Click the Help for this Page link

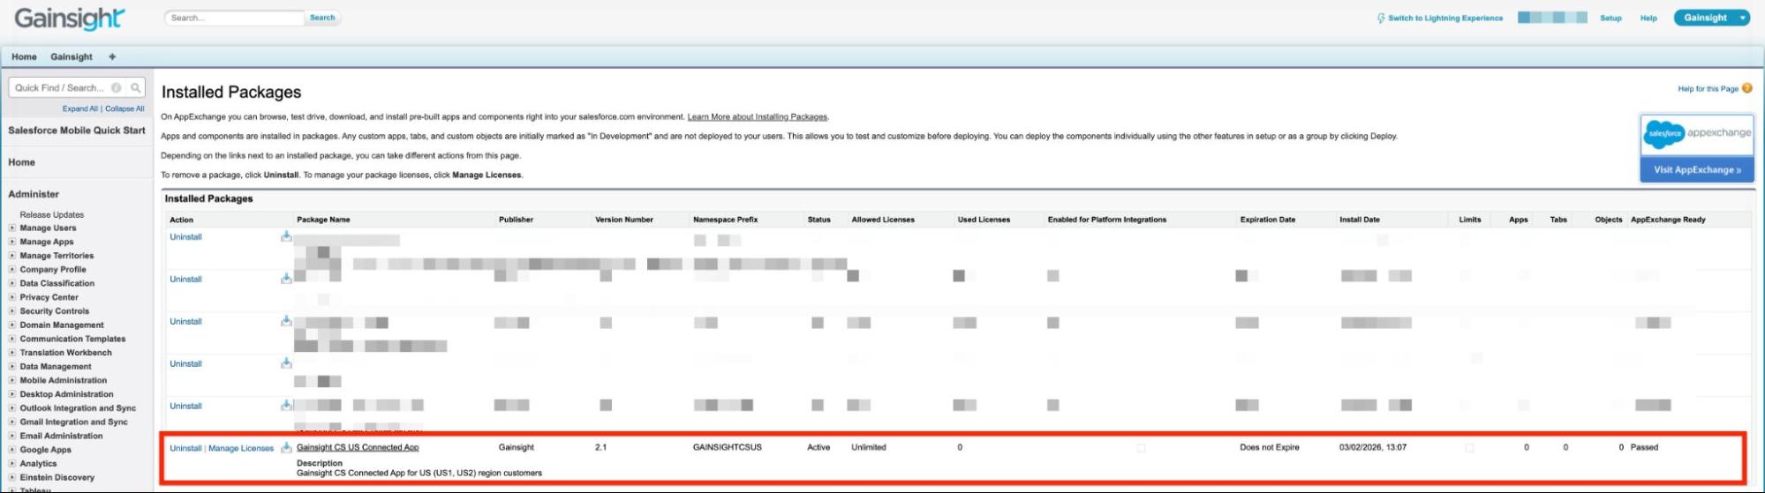tap(1708, 89)
